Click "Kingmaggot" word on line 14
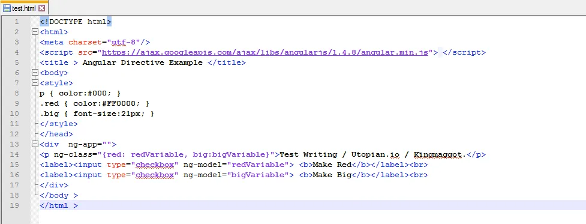 point(438,154)
